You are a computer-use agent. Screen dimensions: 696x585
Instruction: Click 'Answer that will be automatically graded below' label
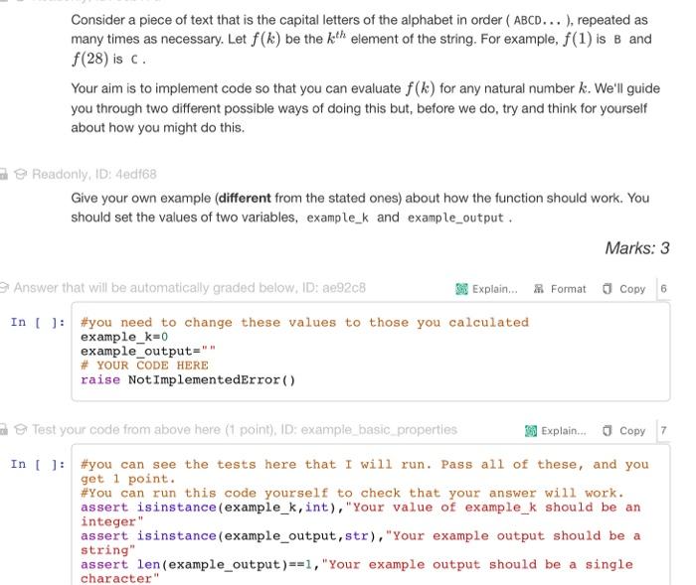point(190,288)
